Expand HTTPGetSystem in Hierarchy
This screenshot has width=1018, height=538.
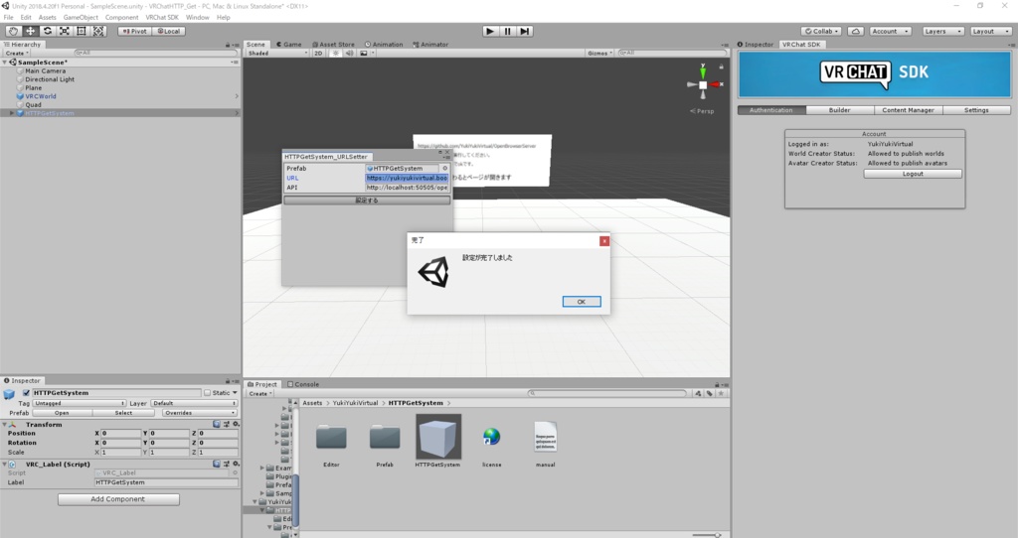tap(12, 113)
